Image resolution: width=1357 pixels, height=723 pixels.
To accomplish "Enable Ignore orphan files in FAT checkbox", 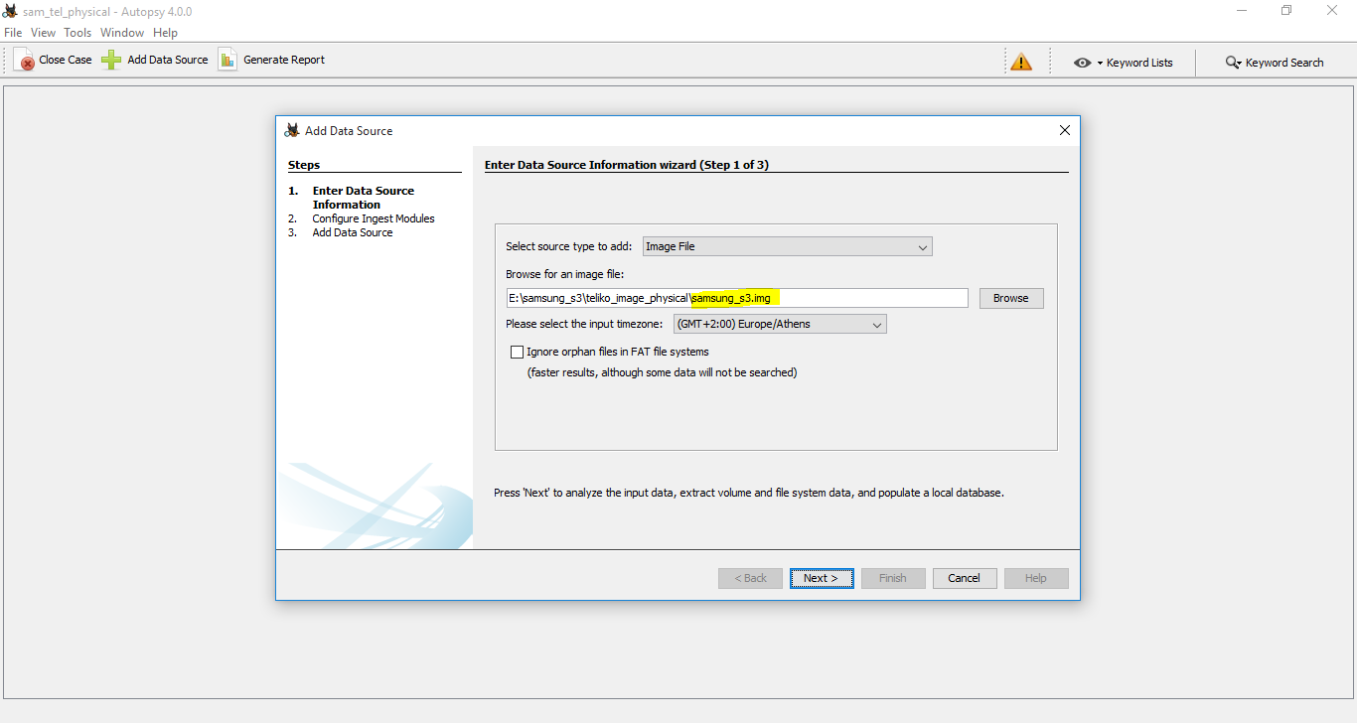I will coord(517,352).
